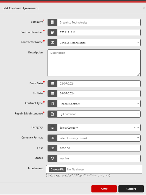
Task: Open the Company dropdown showing Greenitco Technologies
Action: [x=99, y=22]
